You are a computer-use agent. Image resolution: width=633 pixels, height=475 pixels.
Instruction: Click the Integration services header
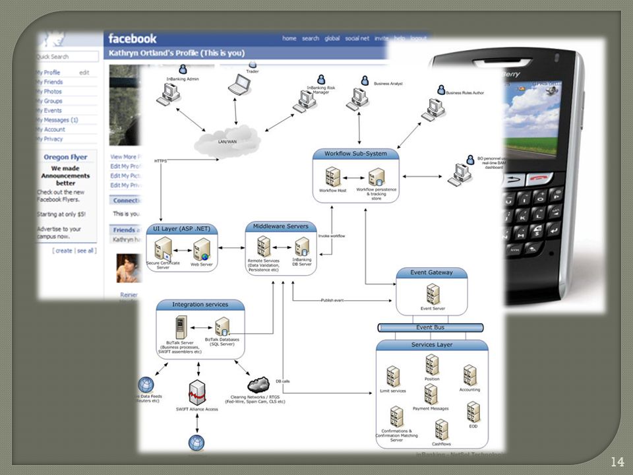(x=200, y=304)
